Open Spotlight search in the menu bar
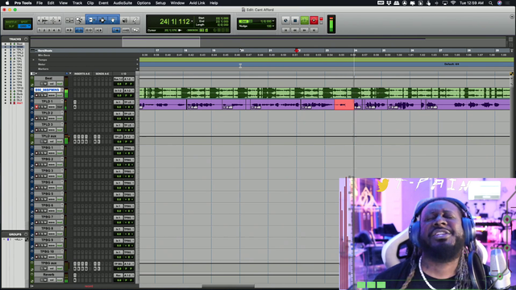Viewport: 516px width, 290px height. coord(490,3)
